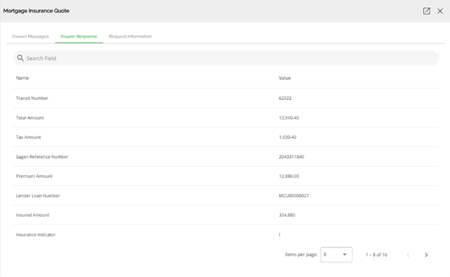This screenshot has width=450, height=277.
Task: Select the Sagen Reference Number value
Action: coord(291,157)
